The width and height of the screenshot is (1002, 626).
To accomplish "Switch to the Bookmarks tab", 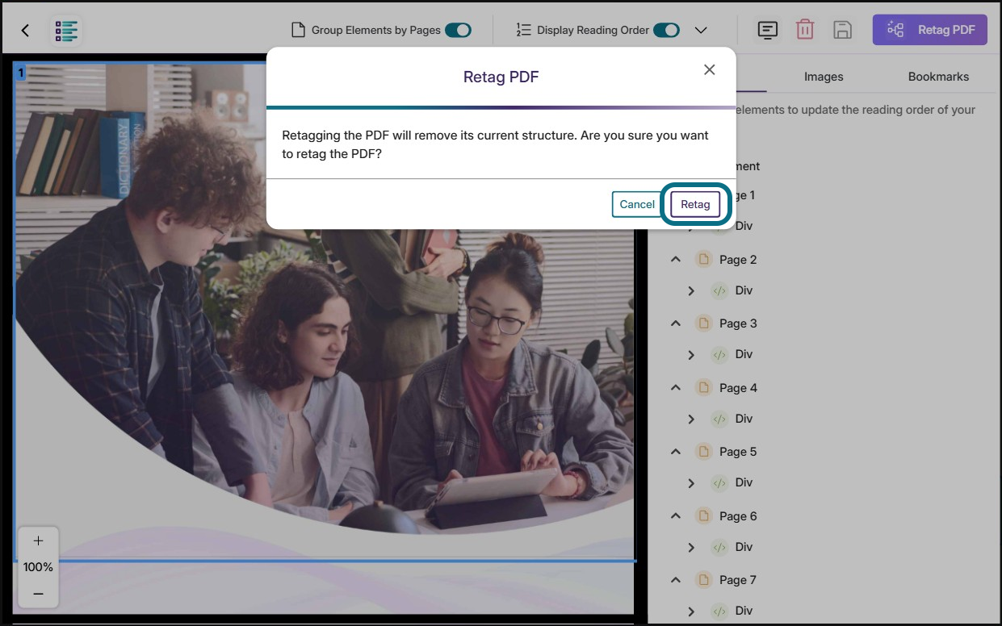I will click(x=938, y=77).
